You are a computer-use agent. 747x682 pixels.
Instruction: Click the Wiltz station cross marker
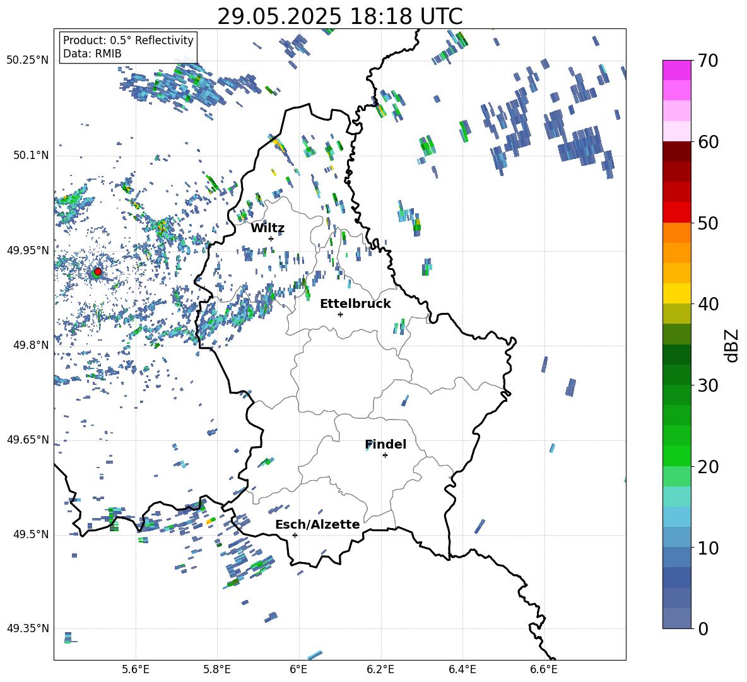[x=271, y=238]
